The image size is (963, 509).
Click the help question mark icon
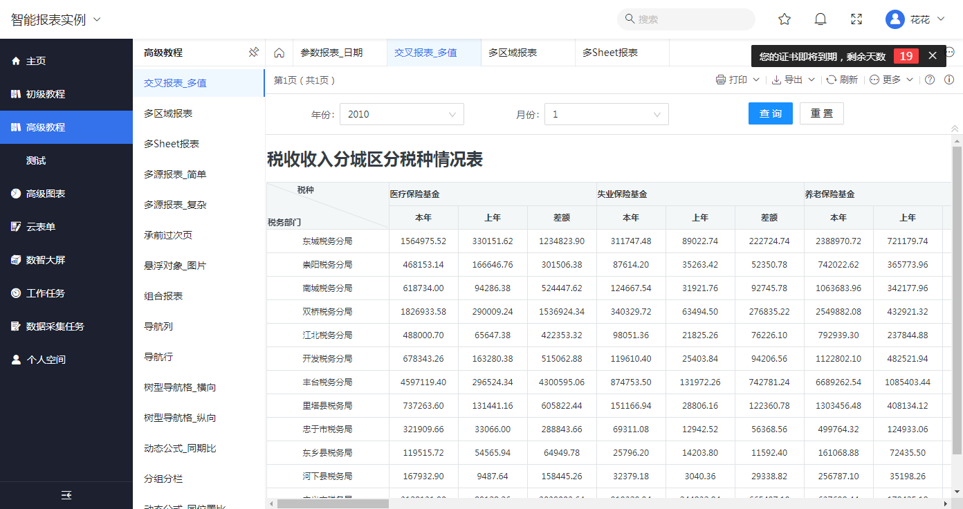coord(930,80)
